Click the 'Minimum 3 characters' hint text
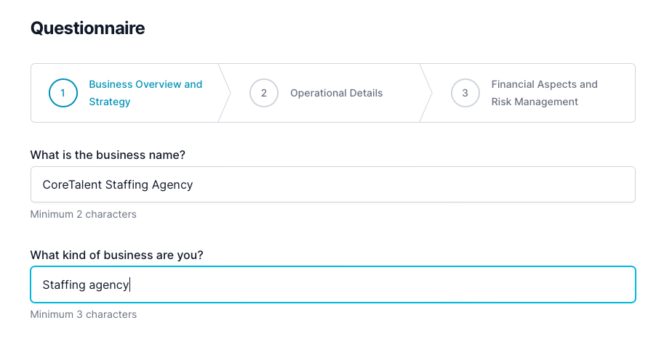Viewport: 664px width, 344px height. coord(83,314)
